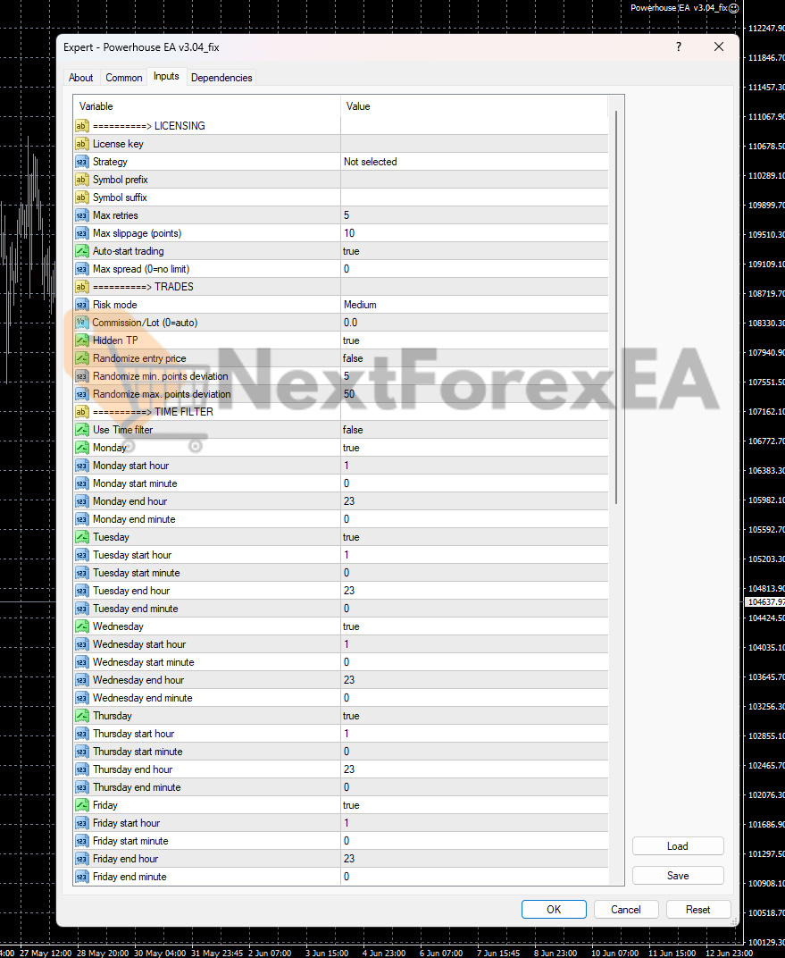This screenshot has width=785, height=958.
Task: Open the Friday true/false value selector
Action: 473,805
